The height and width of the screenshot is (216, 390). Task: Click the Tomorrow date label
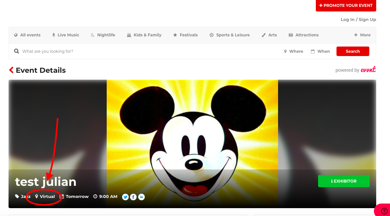[77, 196]
